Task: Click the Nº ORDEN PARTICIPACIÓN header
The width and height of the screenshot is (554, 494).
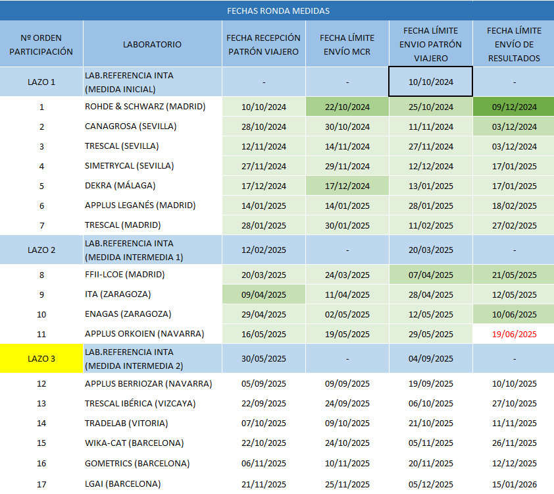Action: tap(41, 44)
